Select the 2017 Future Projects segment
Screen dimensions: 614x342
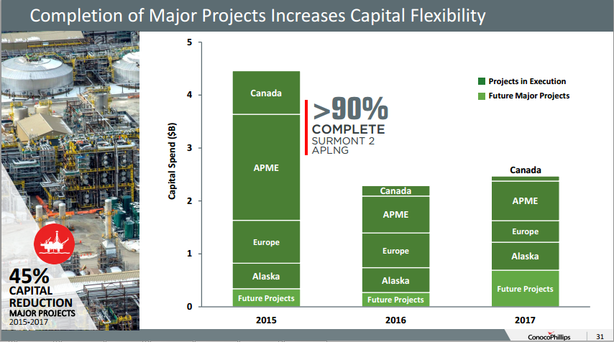pos(525,289)
